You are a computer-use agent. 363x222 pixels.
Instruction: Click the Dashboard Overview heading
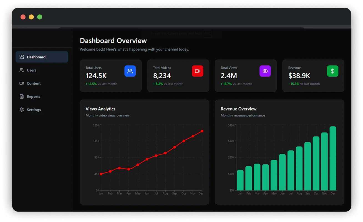click(113, 40)
